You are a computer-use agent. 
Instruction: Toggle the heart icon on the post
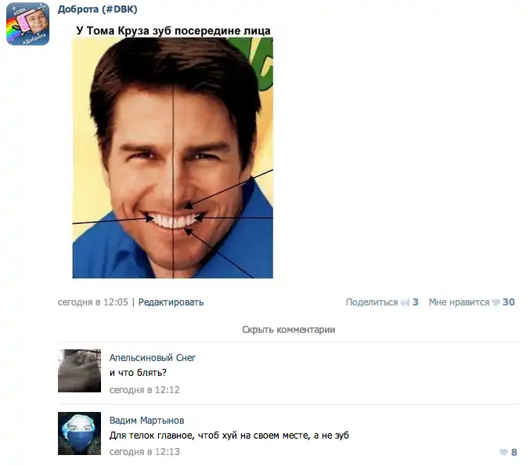click(x=496, y=302)
